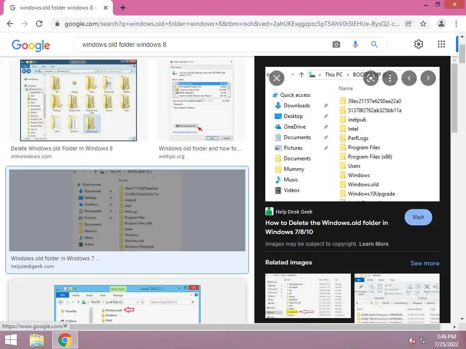Close the image preview panel
This screenshot has width=466, height=349.
click(x=277, y=78)
